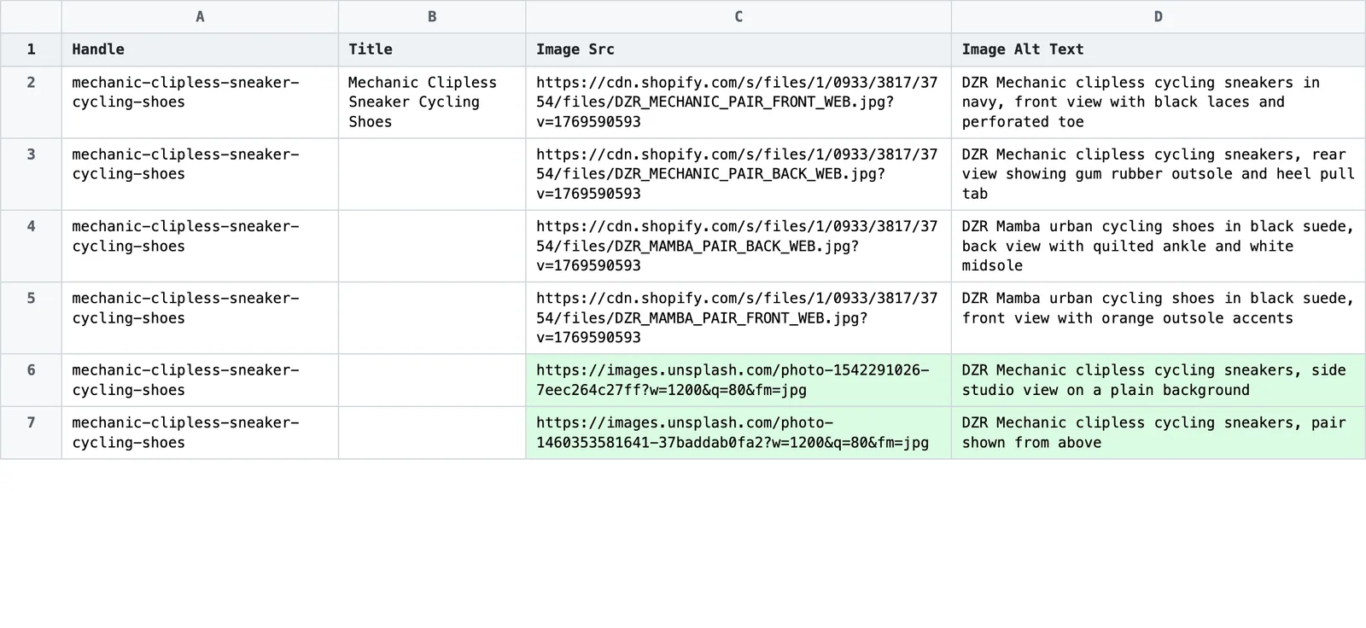
Task: Select column B header
Action: pos(432,16)
